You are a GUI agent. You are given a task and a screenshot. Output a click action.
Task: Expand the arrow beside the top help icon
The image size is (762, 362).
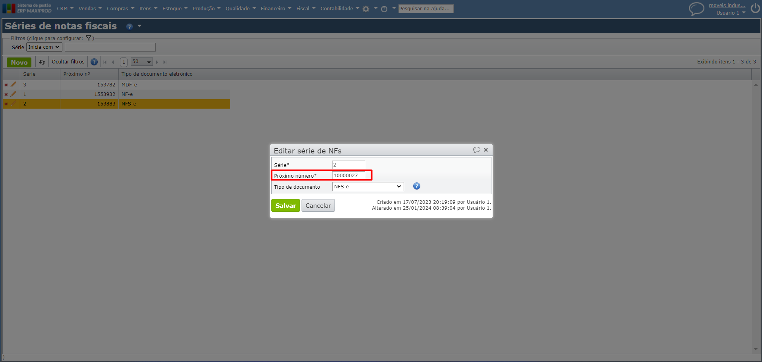[394, 8]
